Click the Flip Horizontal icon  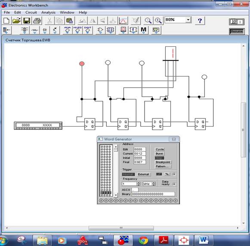coord(93,21)
